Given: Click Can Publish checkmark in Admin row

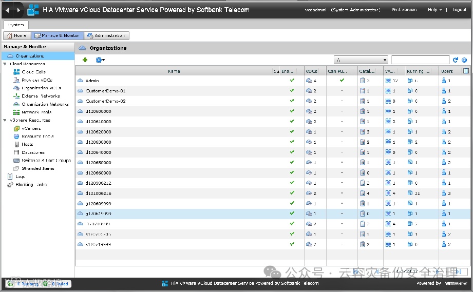Looking at the screenshot, I should click(x=342, y=80).
